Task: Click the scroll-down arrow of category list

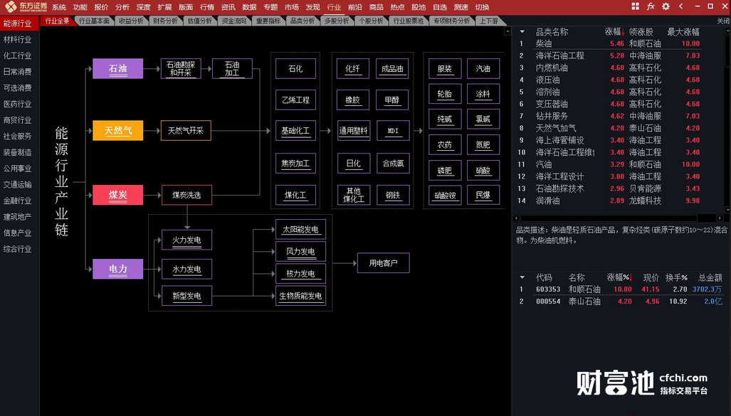Action: tap(727, 210)
